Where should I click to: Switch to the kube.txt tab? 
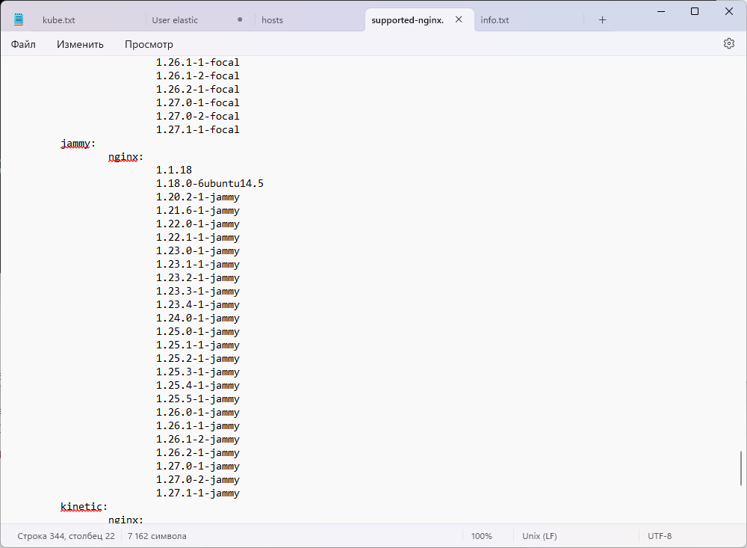tap(58, 20)
